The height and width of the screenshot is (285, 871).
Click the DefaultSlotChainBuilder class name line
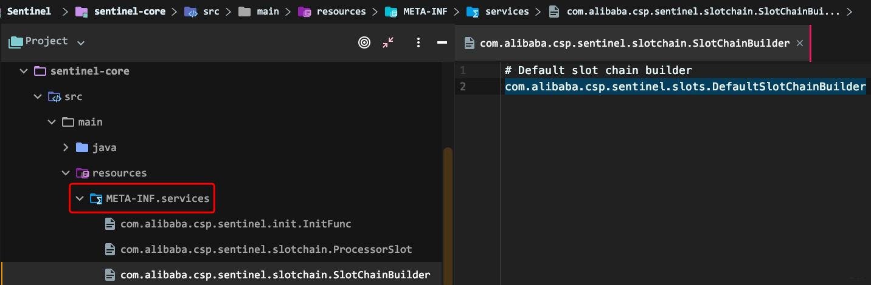pyautogui.click(x=685, y=87)
